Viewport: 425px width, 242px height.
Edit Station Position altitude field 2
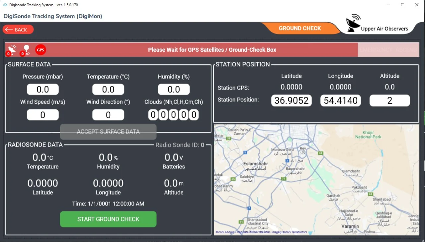coord(390,100)
